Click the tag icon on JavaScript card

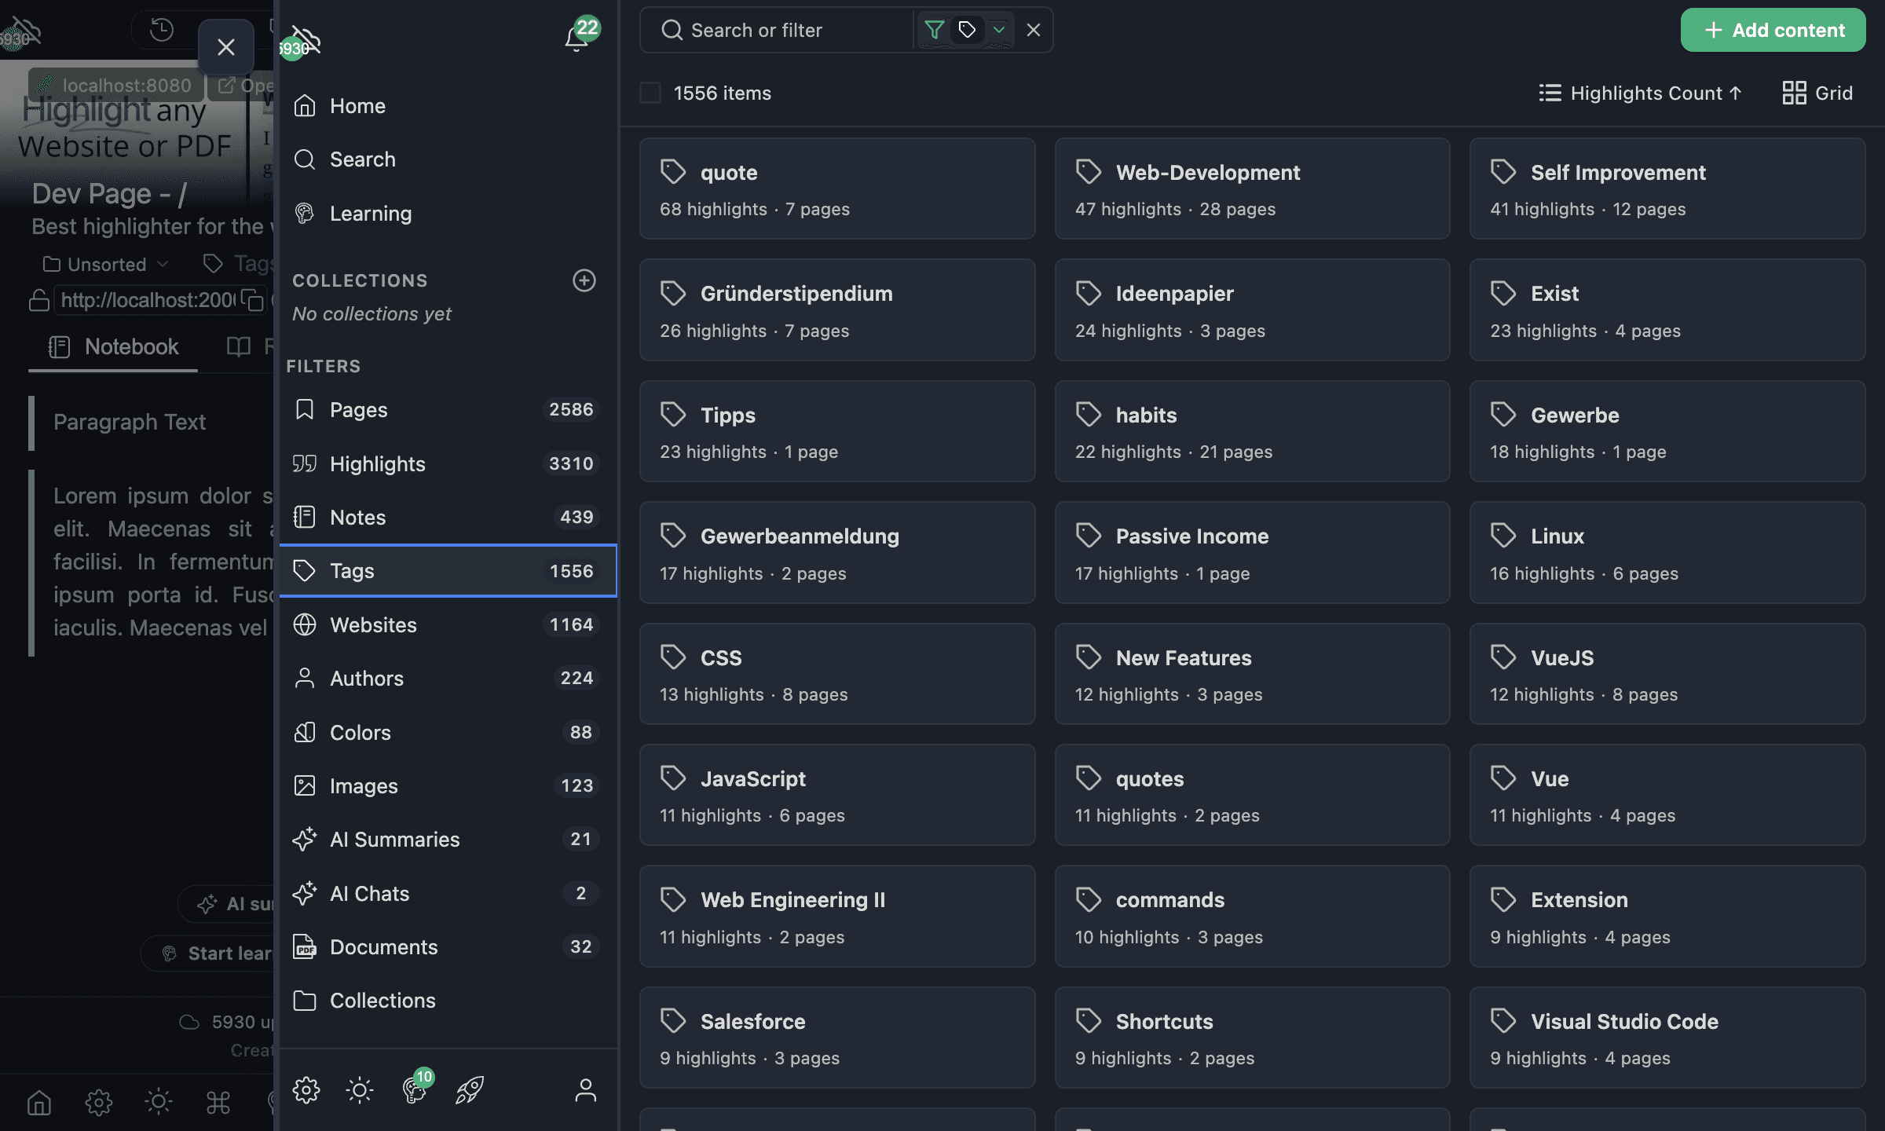click(x=673, y=778)
